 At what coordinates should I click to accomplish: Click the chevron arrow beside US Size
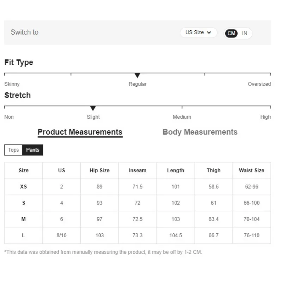209,32
